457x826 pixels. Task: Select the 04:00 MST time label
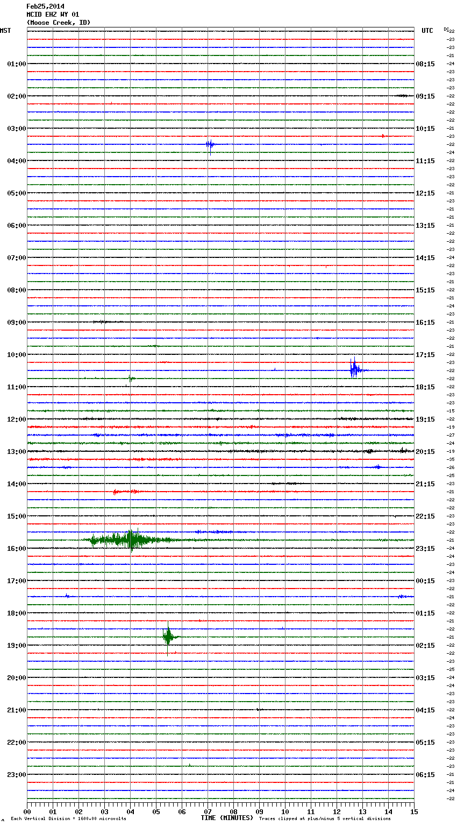point(16,161)
